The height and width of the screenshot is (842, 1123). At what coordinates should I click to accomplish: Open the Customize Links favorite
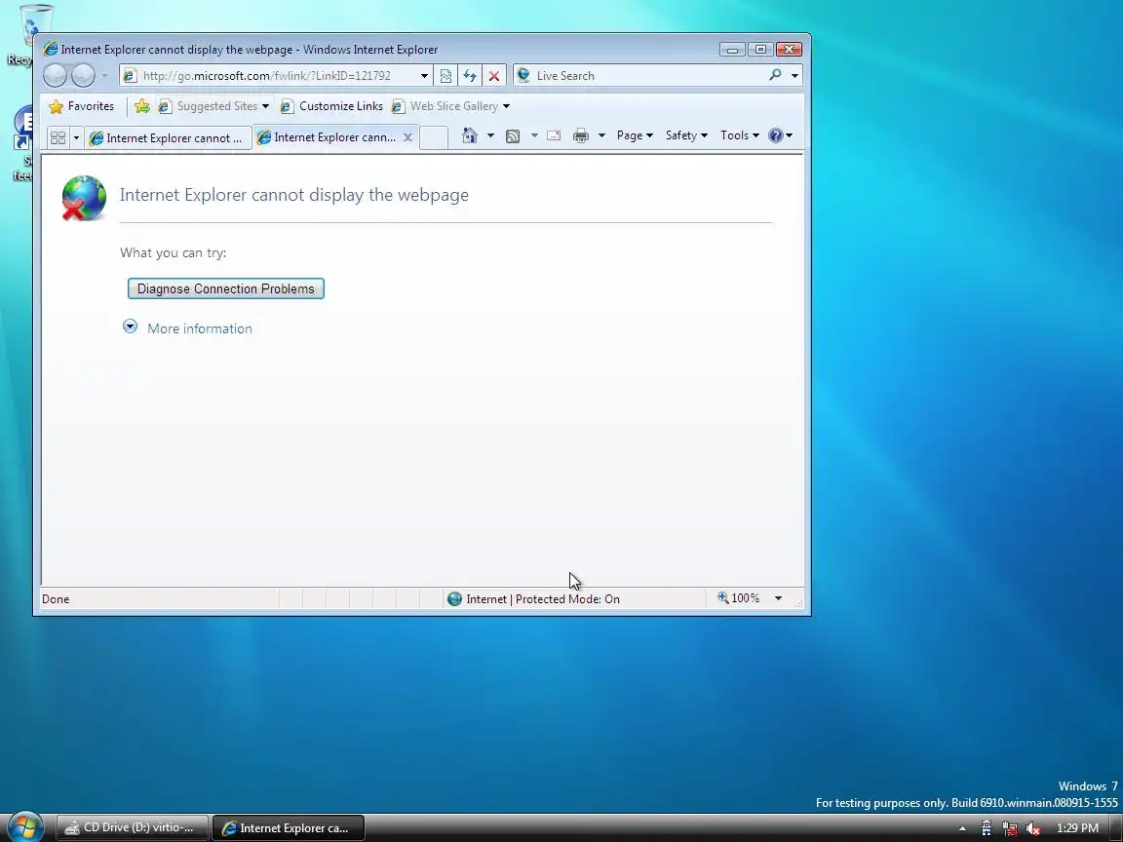point(330,106)
